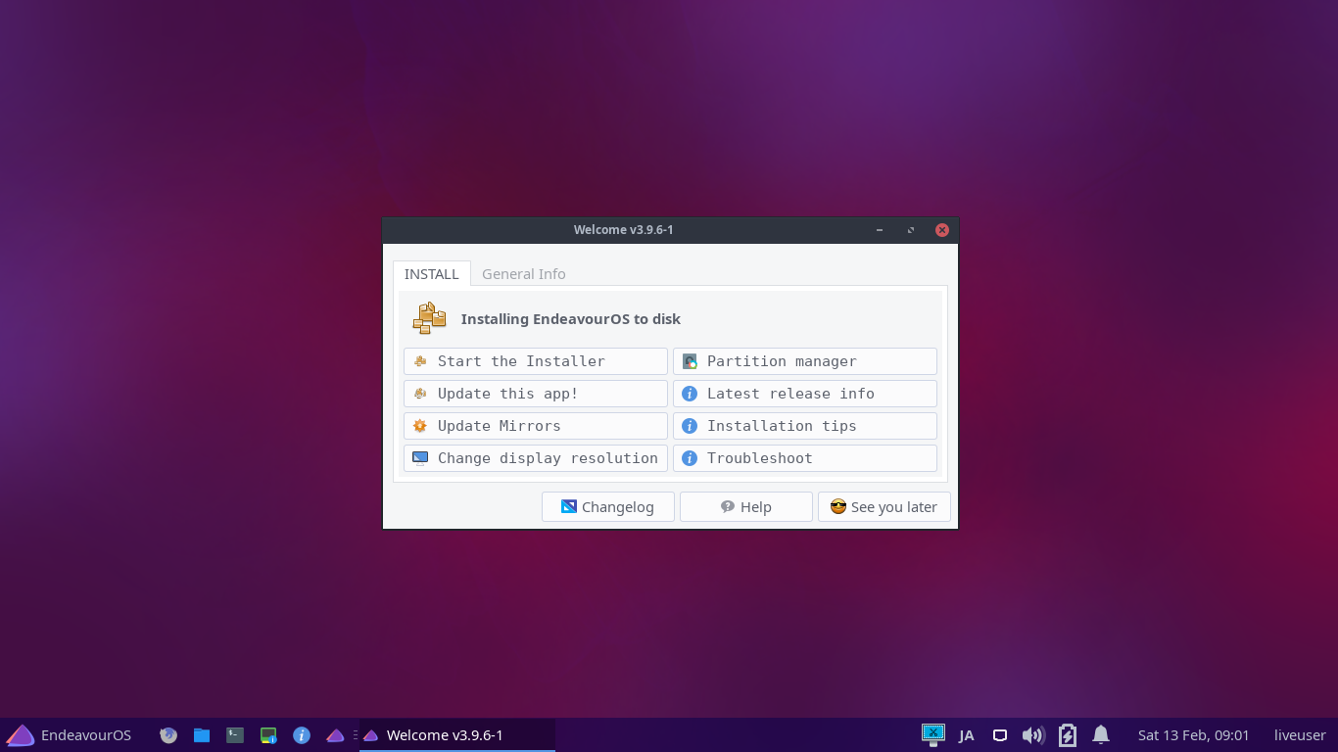Click the blue info launcher in panel

(x=302, y=735)
